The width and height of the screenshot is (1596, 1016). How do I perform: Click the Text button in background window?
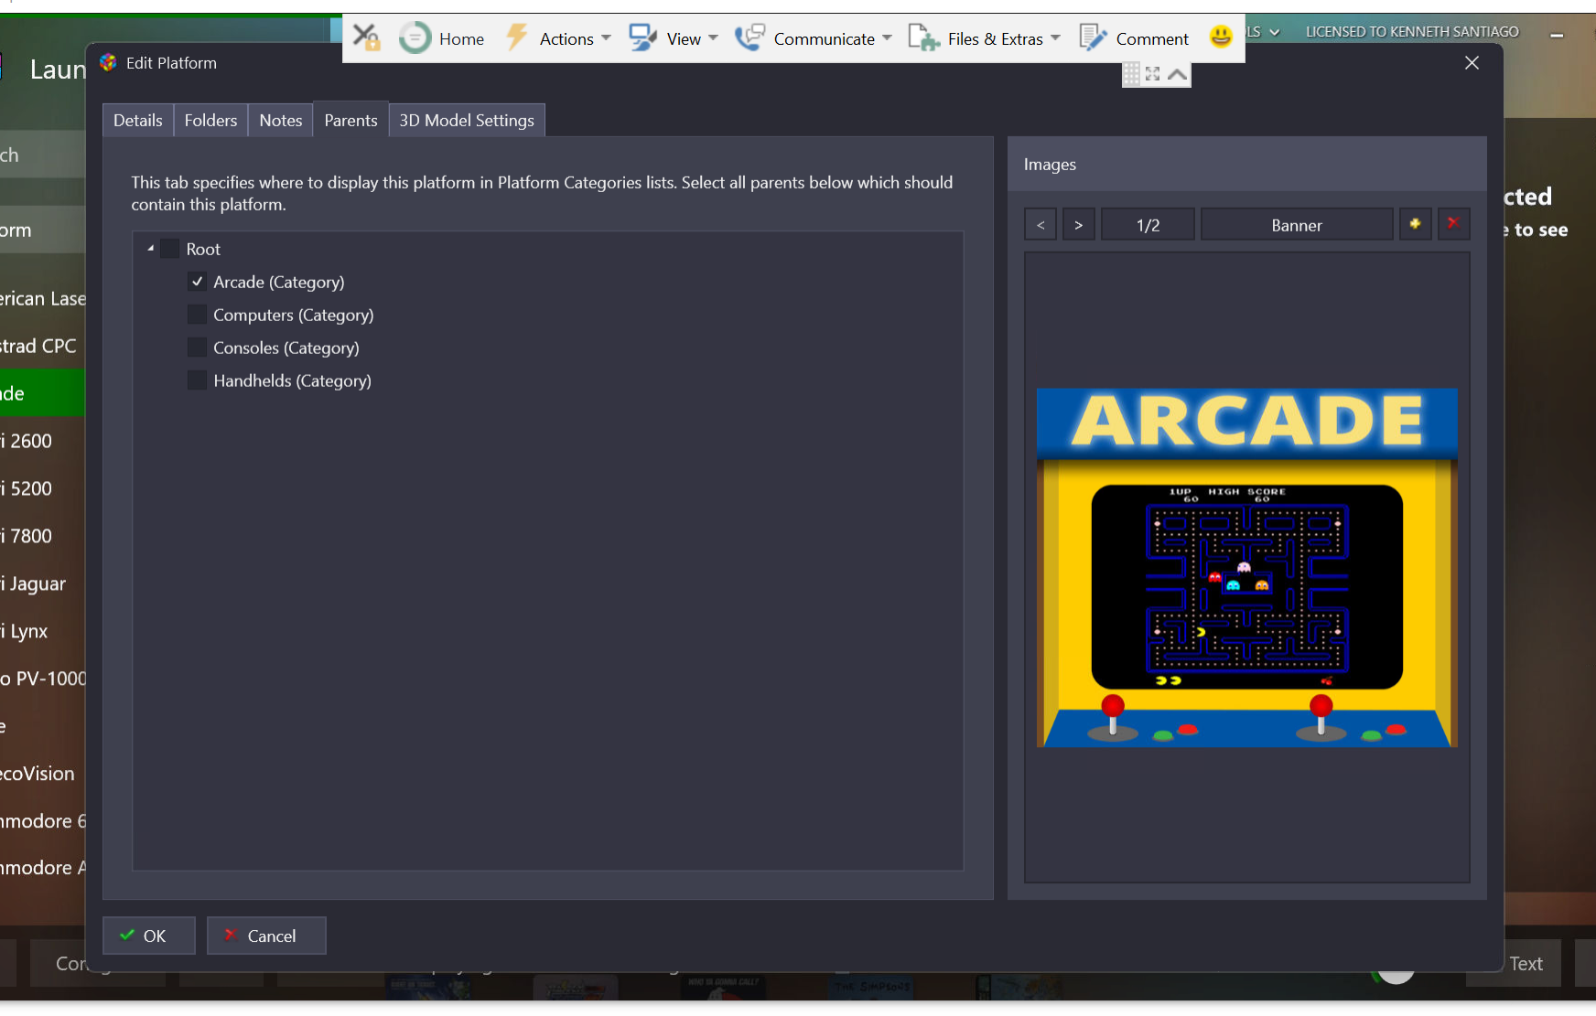click(1526, 963)
